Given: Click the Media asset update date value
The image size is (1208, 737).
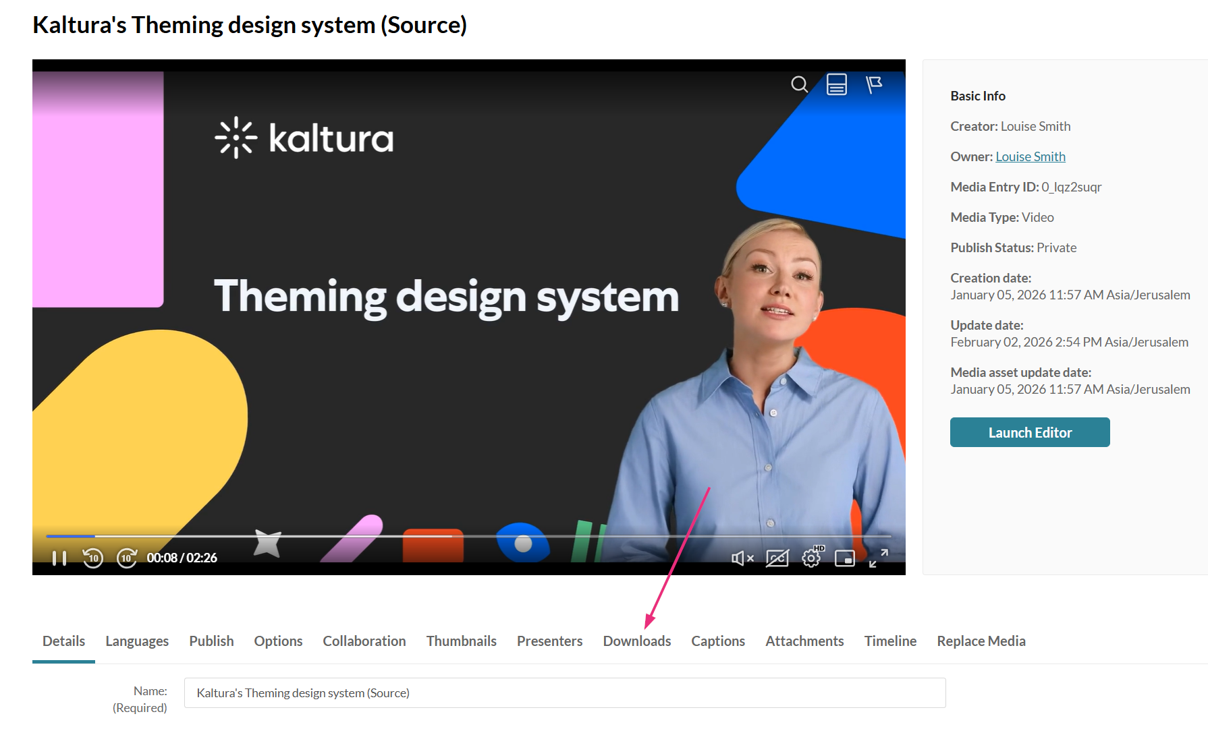Looking at the screenshot, I should [1070, 389].
